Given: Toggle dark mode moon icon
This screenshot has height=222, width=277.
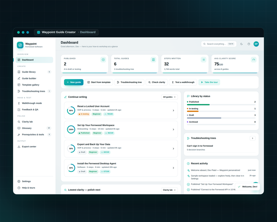Looking at the screenshot, I should click(x=241, y=44).
